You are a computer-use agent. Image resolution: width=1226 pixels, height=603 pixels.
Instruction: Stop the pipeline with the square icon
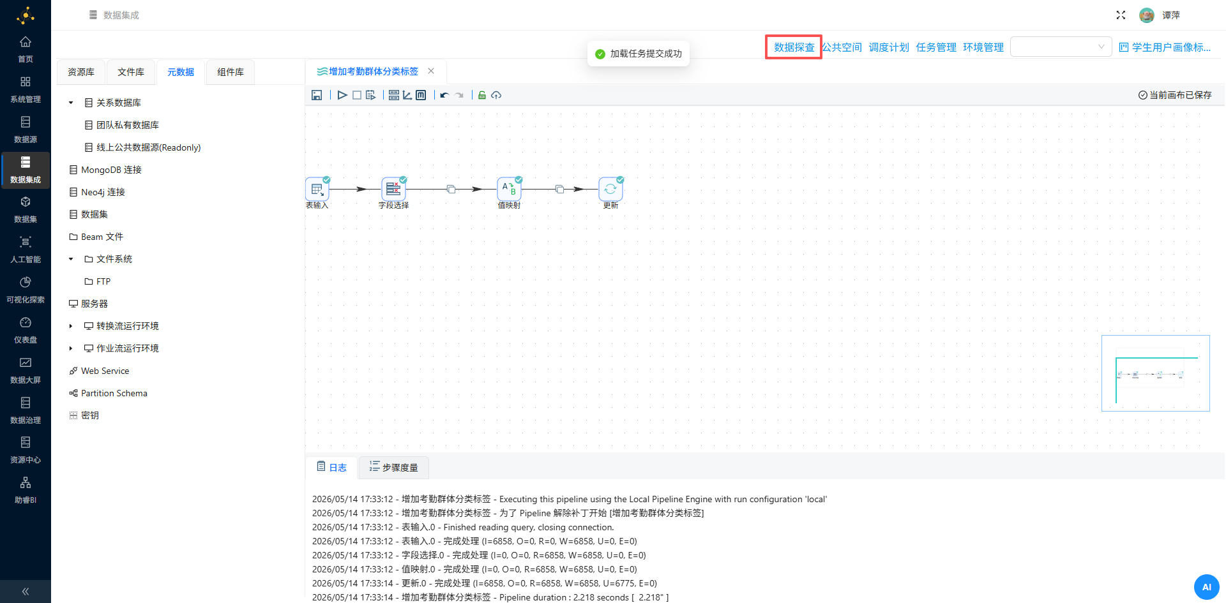(357, 95)
